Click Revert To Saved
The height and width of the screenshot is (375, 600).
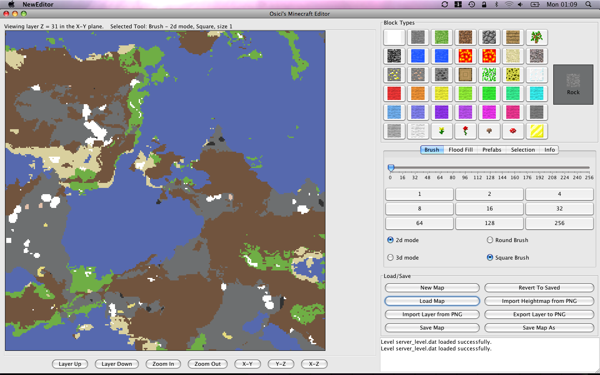click(539, 287)
